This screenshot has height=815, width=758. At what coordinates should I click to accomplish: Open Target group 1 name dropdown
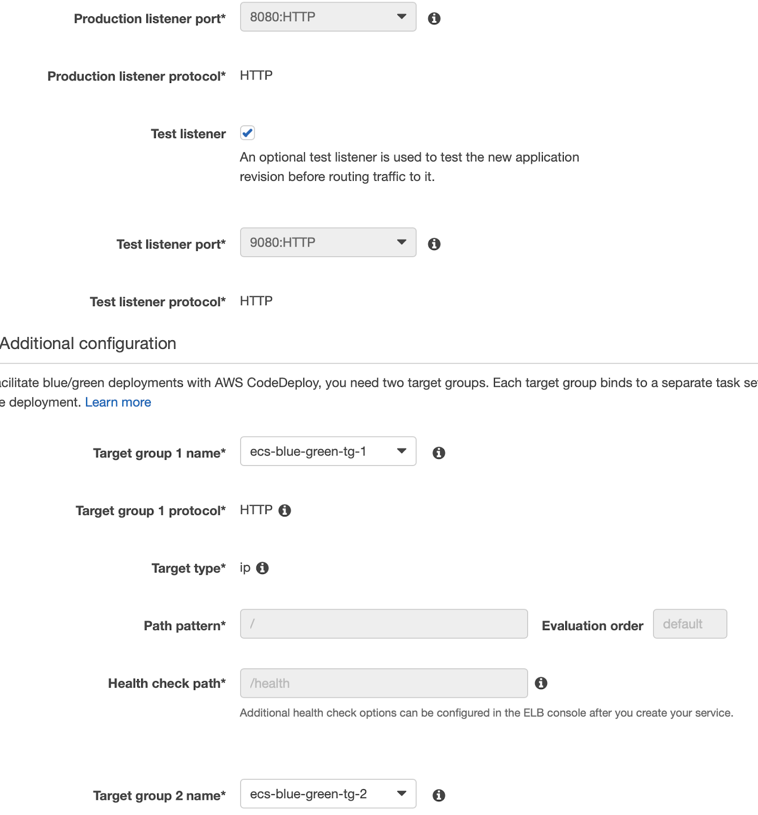click(328, 451)
